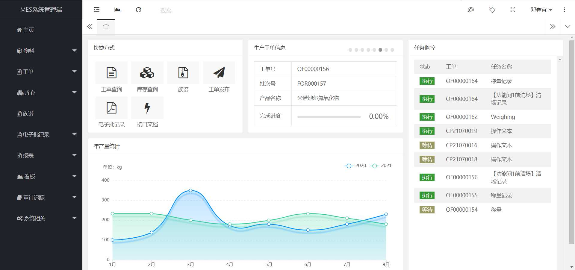Expand 报表 sidebar menu
575x270 pixels.
pyautogui.click(x=41, y=156)
